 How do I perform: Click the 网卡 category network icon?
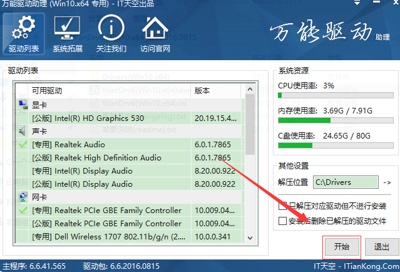point(23,197)
